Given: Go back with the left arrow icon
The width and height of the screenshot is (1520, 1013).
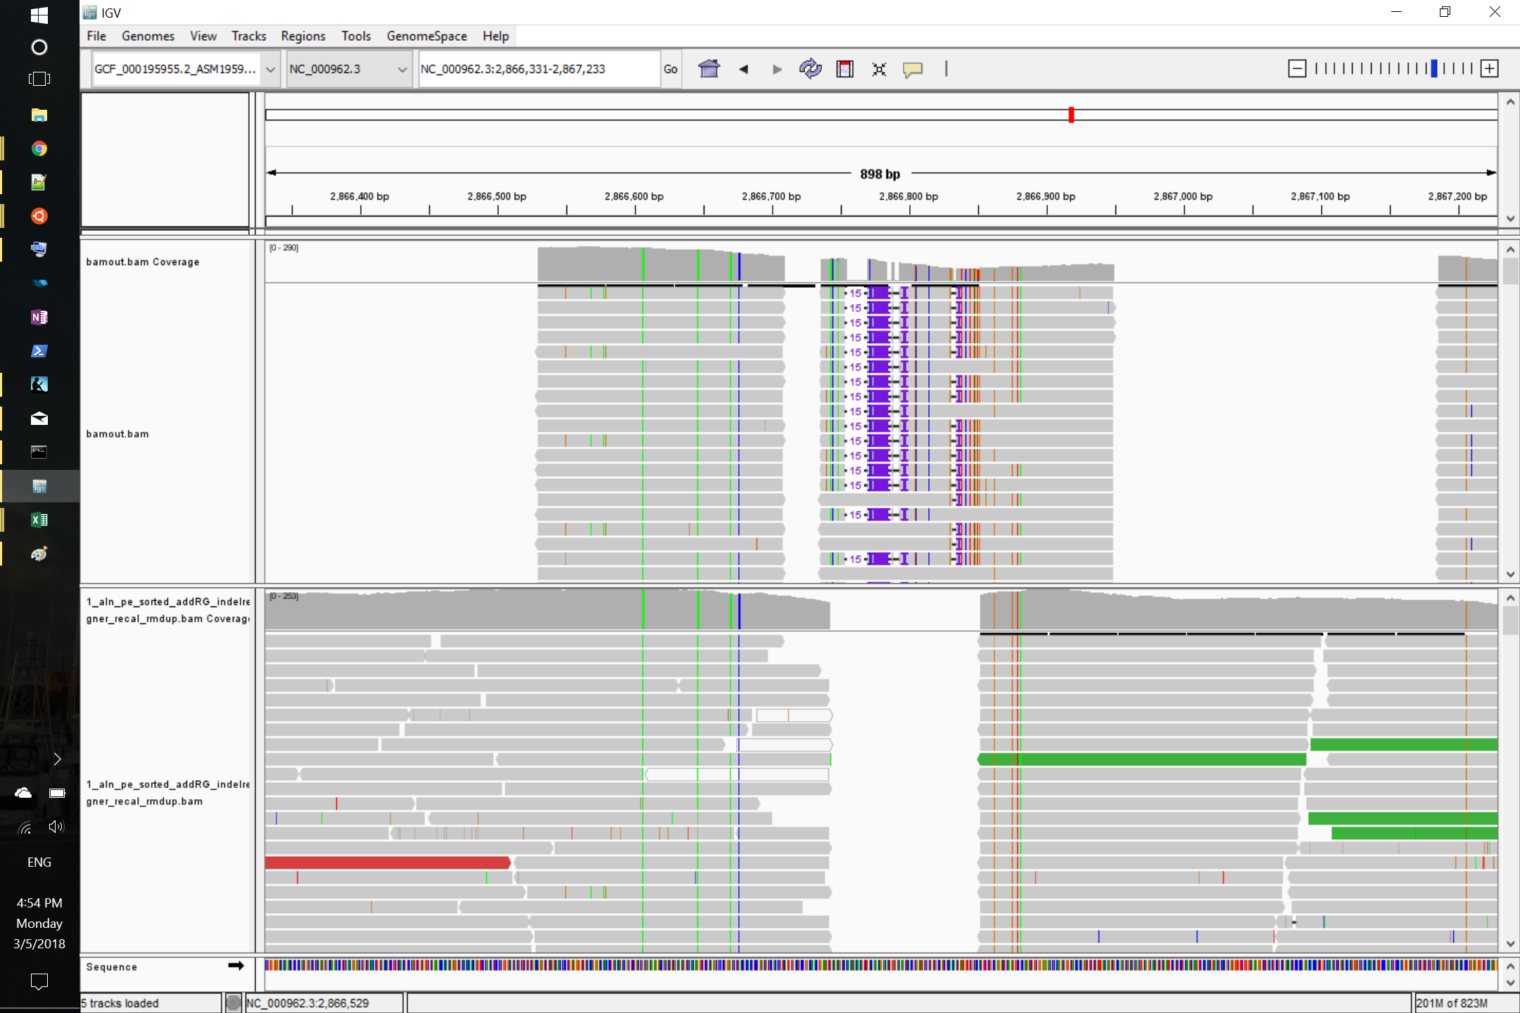Looking at the screenshot, I should click(743, 69).
